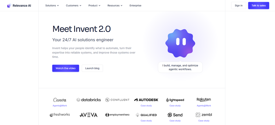Click the Relevance AI logo icon
Screen dimensions: 275x125
tap(9, 6)
